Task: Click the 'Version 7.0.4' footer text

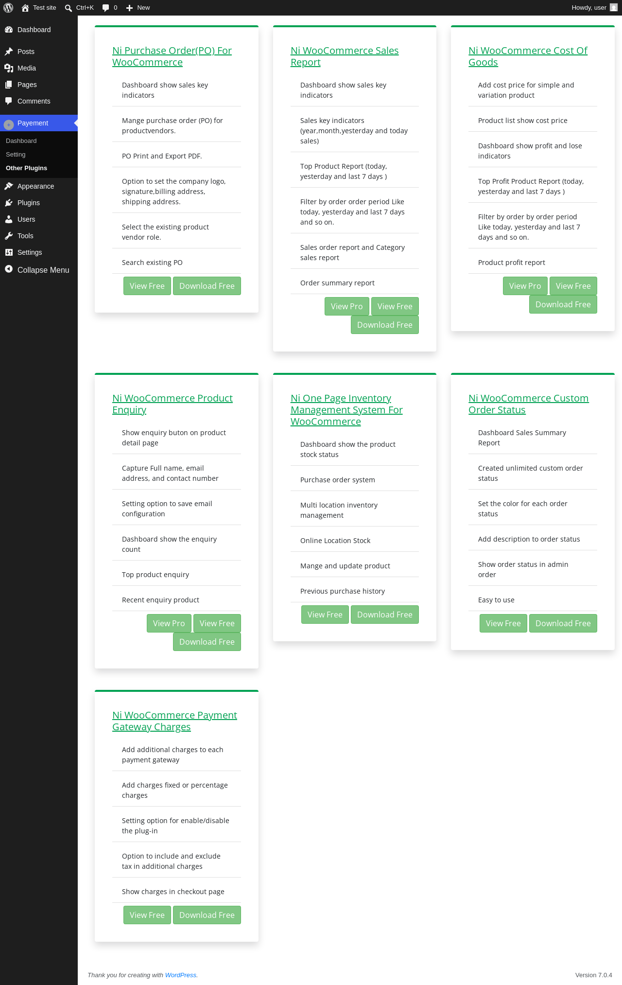Action: tap(594, 975)
